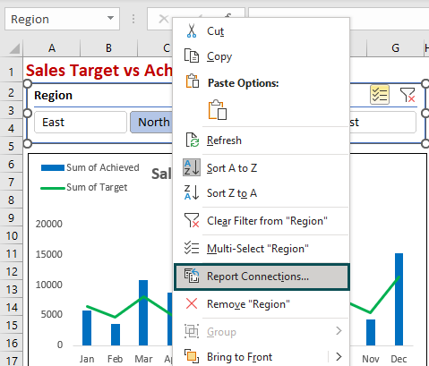Image resolution: width=429 pixels, height=366 pixels.
Task: Click the Refresh document icon
Action: tap(192, 140)
